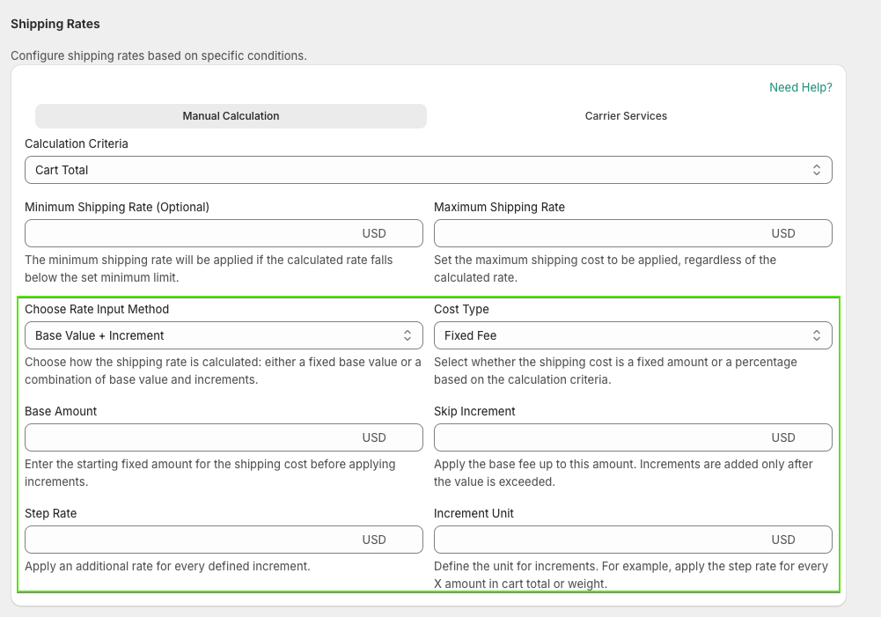Click the Base Amount label
The height and width of the screenshot is (617, 881).
pos(61,411)
